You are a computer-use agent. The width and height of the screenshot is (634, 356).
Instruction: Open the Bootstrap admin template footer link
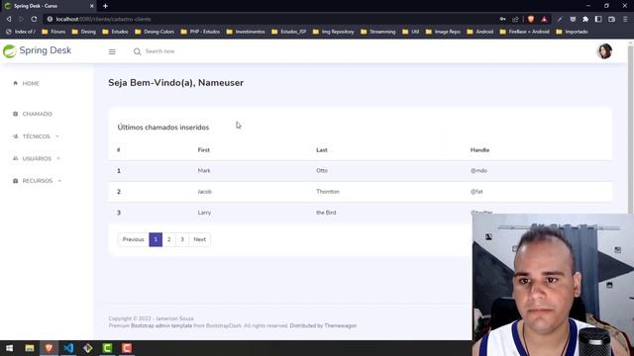tap(161, 325)
